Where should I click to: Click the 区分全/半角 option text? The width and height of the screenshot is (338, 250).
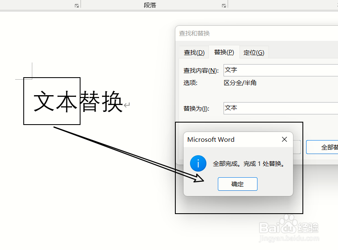pos(240,83)
